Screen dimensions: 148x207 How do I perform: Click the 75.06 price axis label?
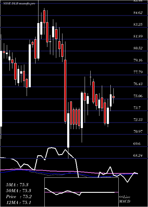[138, 96]
